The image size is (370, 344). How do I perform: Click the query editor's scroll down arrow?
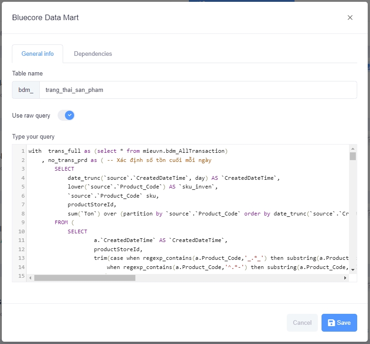[x=353, y=270]
